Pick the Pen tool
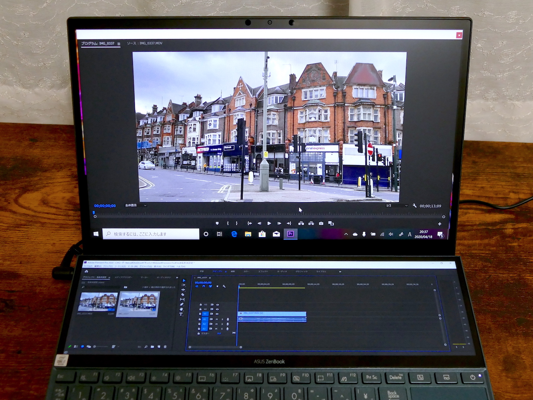The width and height of the screenshot is (533, 400). point(182,305)
